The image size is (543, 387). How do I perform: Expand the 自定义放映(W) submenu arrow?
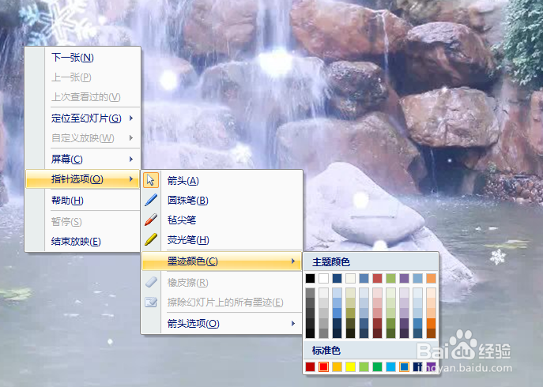pos(131,138)
